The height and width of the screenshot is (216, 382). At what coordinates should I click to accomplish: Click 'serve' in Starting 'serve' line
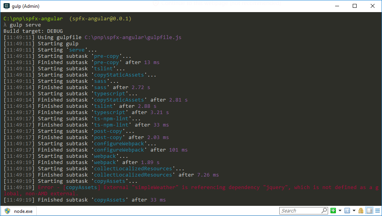[x=77, y=50]
